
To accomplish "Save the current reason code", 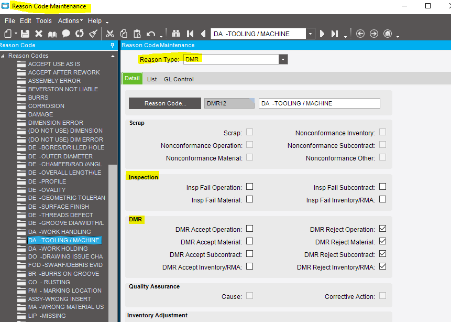I will click(25, 34).
